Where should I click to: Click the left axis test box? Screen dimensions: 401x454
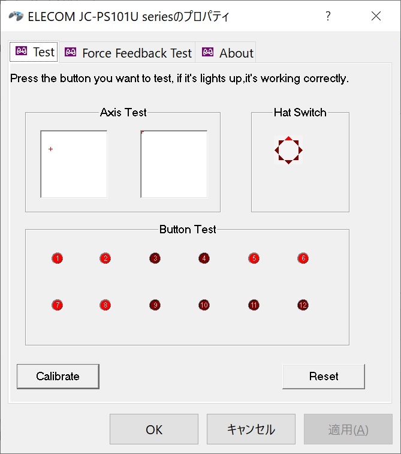coord(74,164)
